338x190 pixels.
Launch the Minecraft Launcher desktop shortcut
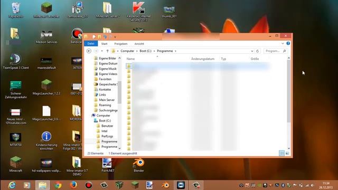click(x=46, y=10)
